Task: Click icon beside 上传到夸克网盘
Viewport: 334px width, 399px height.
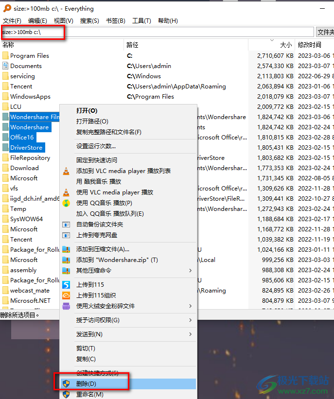Action: [x=66, y=235]
